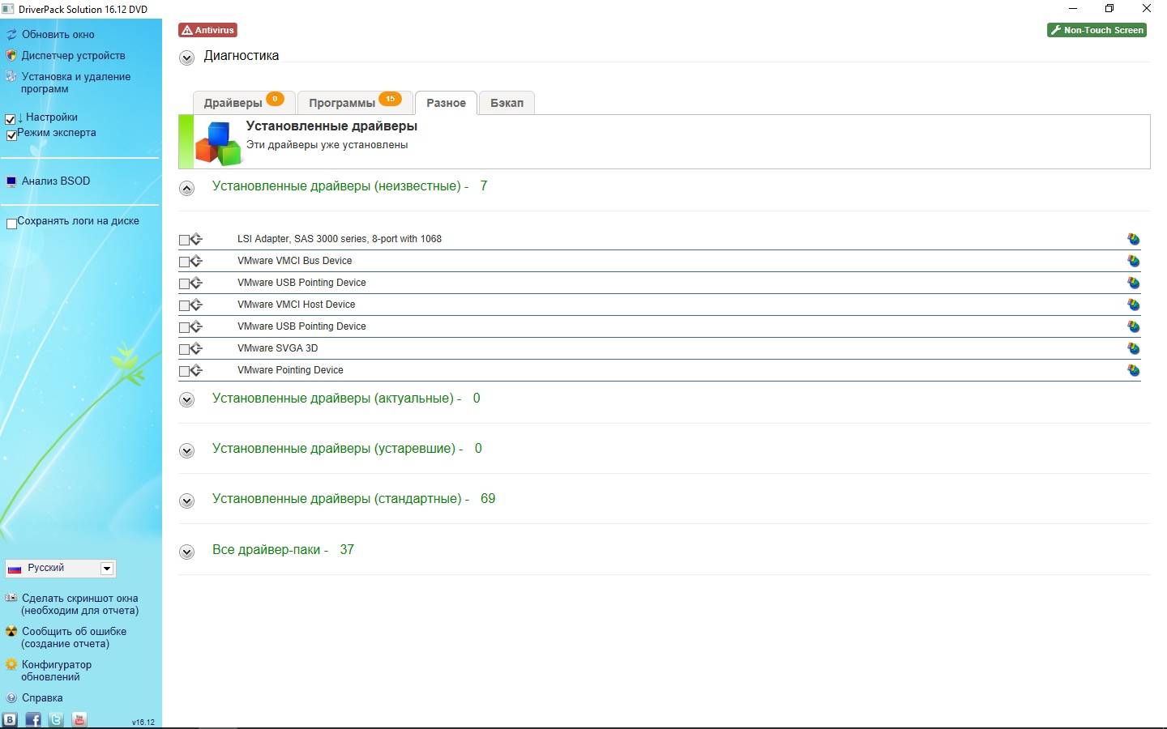Enable Сохранять логи на диске checkbox
Image resolution: width=1167 pixels, height=729 pixels.
[x=11, y=224]
